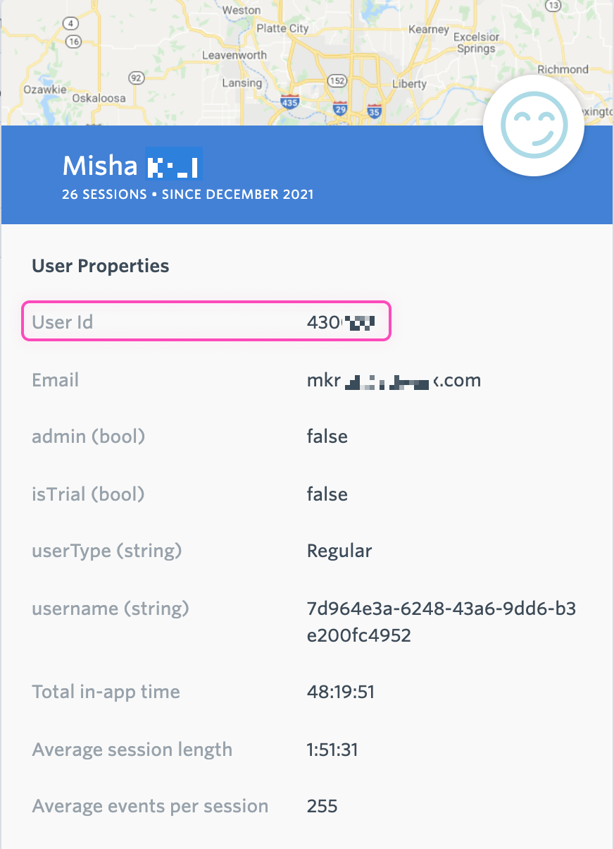The image size is (614, 849).
Task: Click the User Properties section heading
Action: [100, 266]
